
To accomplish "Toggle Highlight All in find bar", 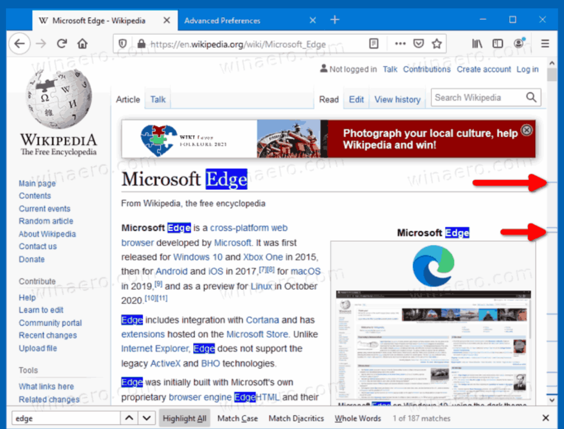I will tap(184, 418).
